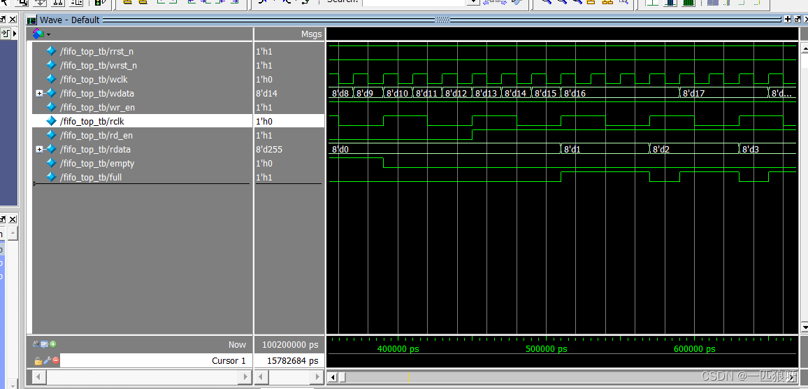Screen dimensions: 808x389
Task: Remove Cursor 1 with red minus icon
Action: coord(56,360)
